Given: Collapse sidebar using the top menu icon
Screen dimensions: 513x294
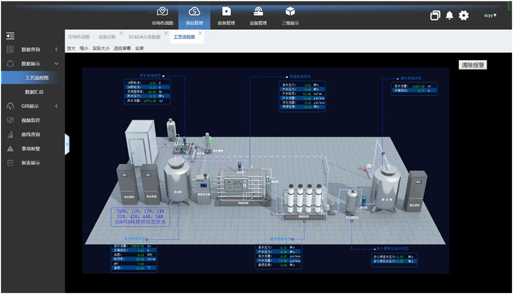Looking at the screenshot, I should 10,36.
